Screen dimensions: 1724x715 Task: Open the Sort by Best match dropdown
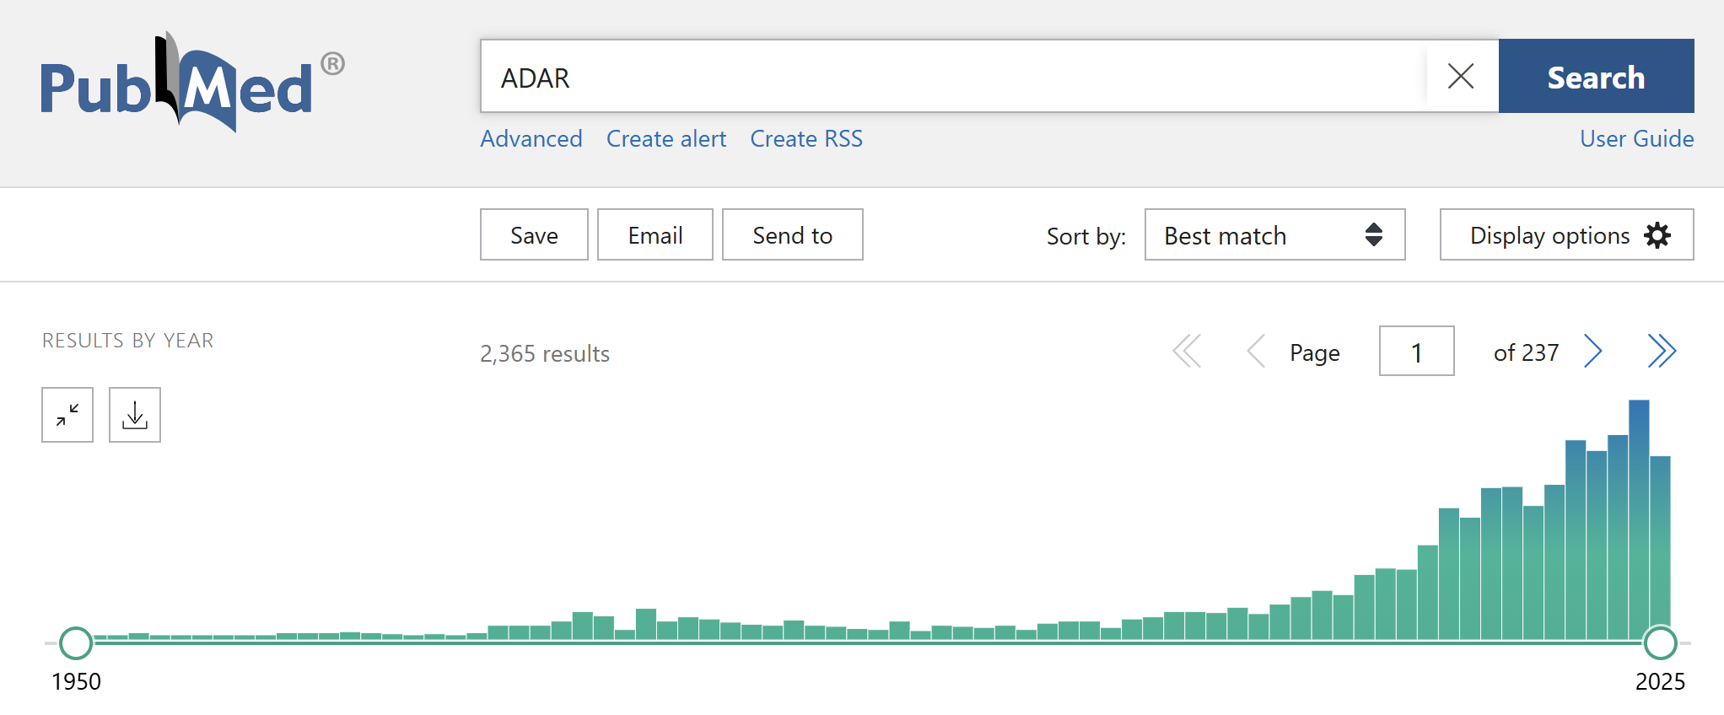pyautogui.click(x=1274, y=235)
